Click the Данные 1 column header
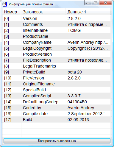This screenshot has height=147, width=114. coord(88,12)
